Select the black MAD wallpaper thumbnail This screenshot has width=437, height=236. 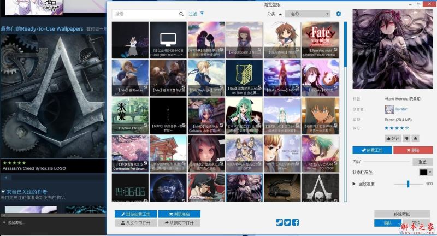[168, 116]
